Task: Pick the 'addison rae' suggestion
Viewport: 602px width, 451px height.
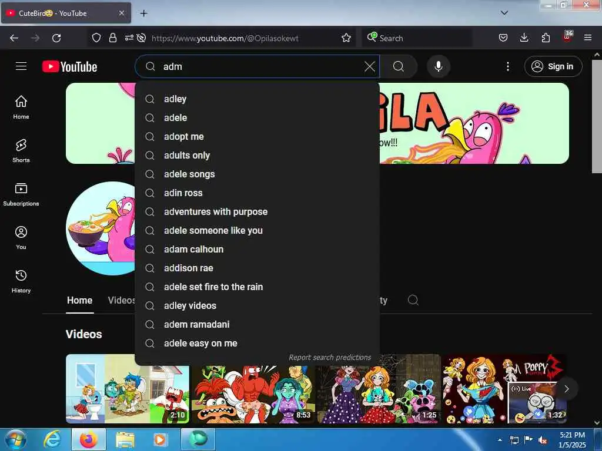Action: point(257,268)
